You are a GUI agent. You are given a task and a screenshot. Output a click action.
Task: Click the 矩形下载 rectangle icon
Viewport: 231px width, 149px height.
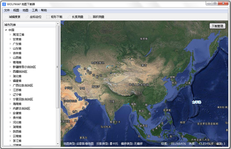(x=48, y=17)
